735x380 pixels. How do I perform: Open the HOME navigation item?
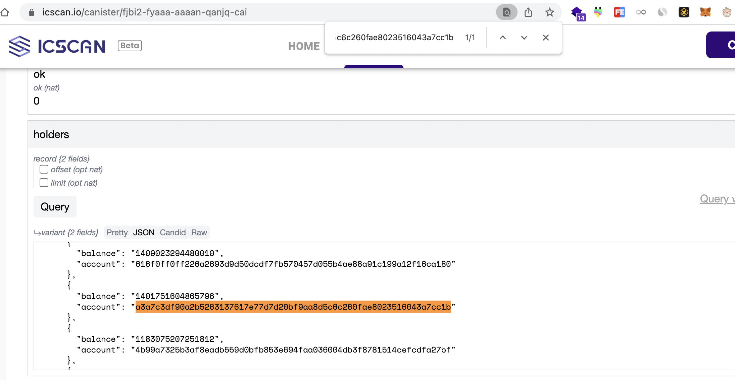304,46
